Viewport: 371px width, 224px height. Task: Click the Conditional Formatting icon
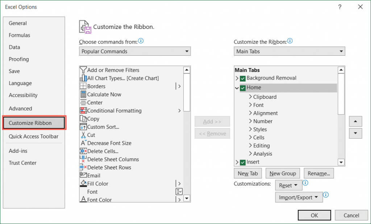[83, 111]
